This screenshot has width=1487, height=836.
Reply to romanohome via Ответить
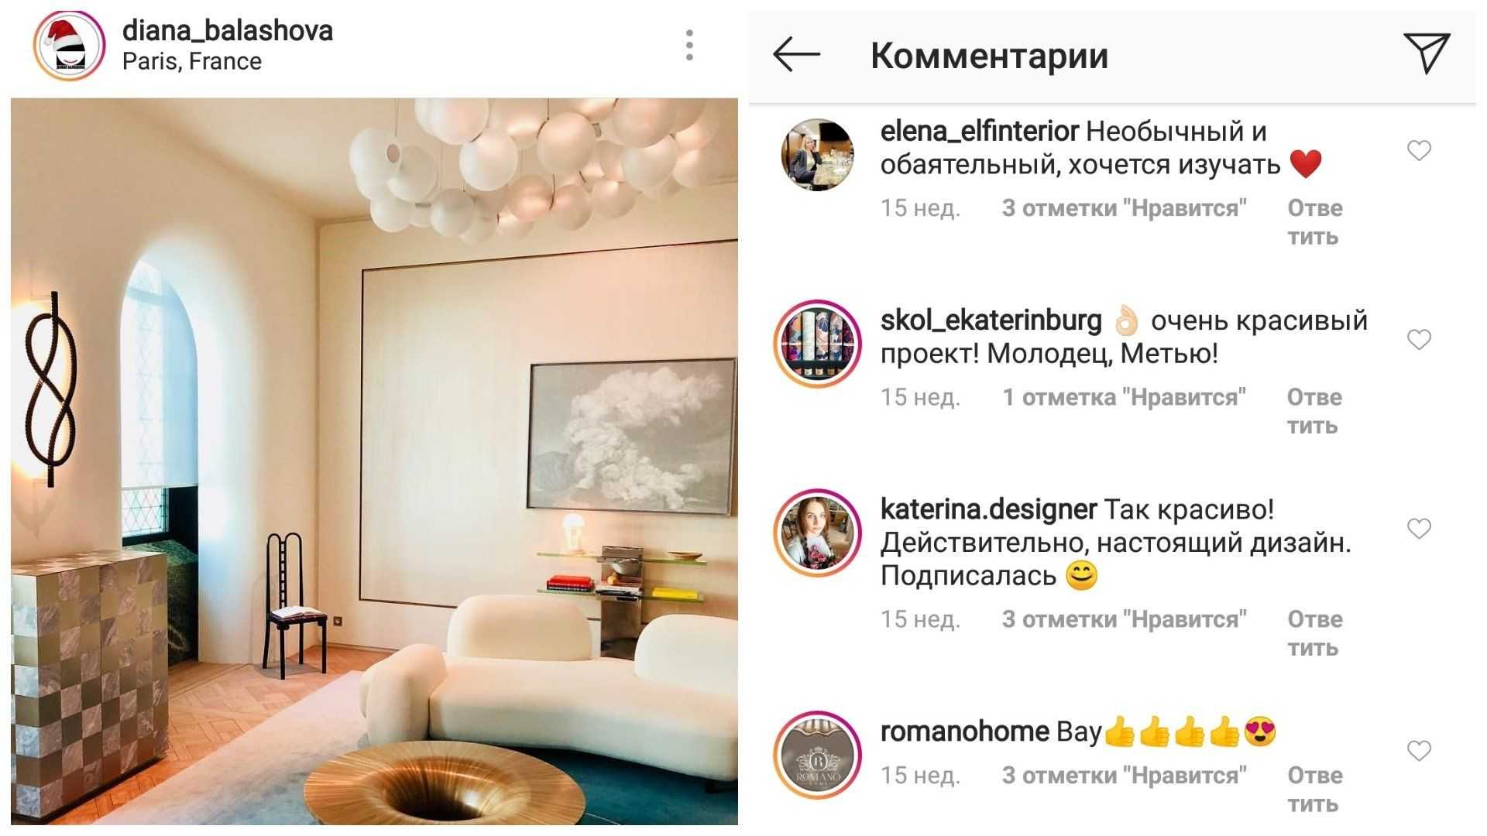tap(1314, 790)
